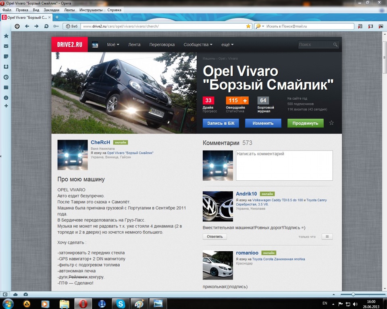The width and height of the screenshot is (387, 309).
Task: Open Opera bookmarks star in sidebar
Action: point(6,36)
